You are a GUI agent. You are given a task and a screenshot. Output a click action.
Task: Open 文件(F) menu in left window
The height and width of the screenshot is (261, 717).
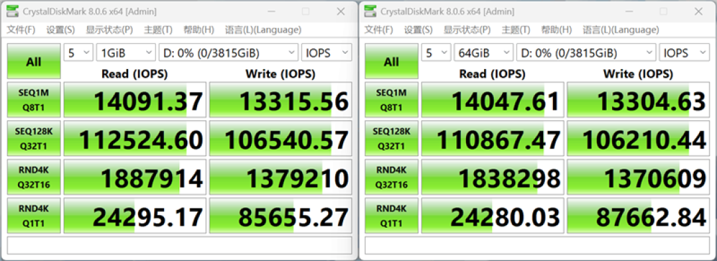(21, 30)
